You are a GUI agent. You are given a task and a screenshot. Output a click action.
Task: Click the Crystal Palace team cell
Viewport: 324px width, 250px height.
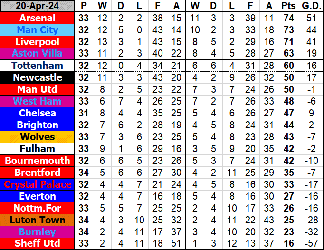click(38, 184)
